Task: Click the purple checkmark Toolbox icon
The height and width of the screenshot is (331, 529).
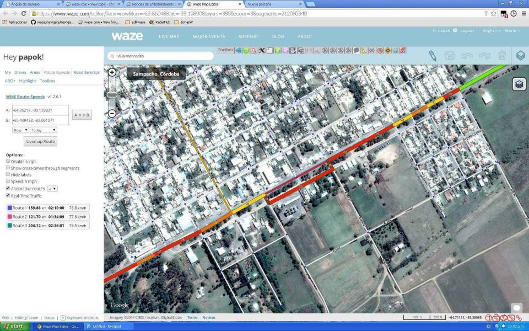Action: [x=285, y=51]
